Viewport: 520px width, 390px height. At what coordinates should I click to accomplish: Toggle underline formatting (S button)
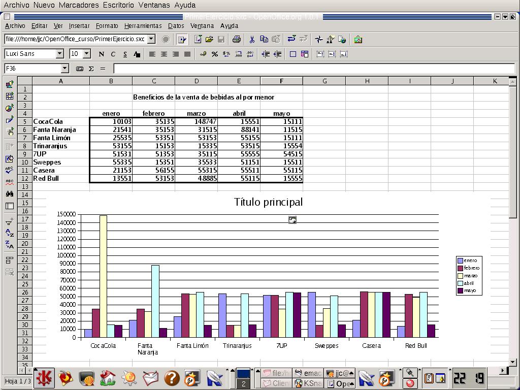coord(124,54)
